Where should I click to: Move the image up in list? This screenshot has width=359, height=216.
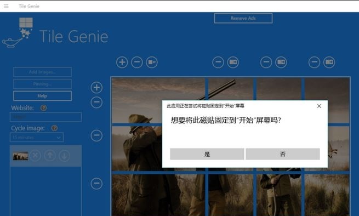[50, 156]
